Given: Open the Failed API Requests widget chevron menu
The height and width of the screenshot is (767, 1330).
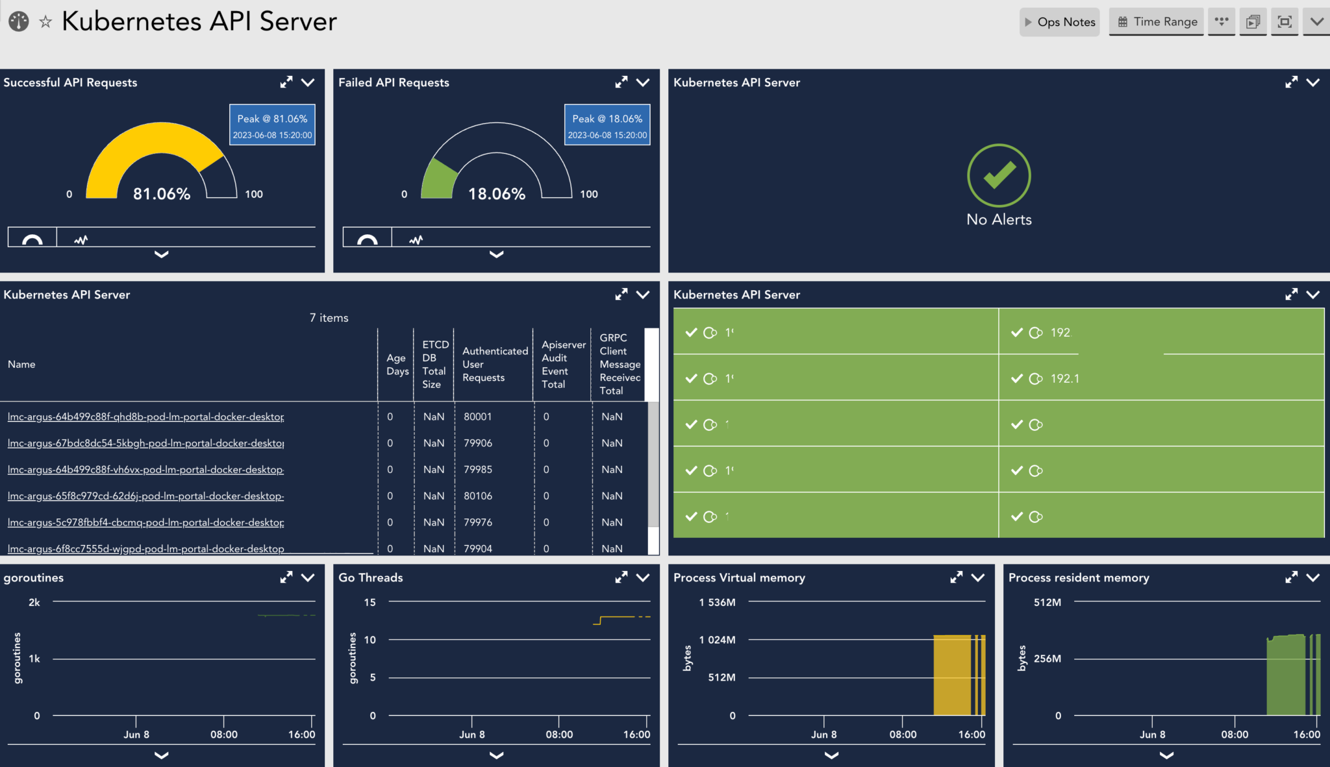Looking at the screenshot, I should (x=642, y=82).
